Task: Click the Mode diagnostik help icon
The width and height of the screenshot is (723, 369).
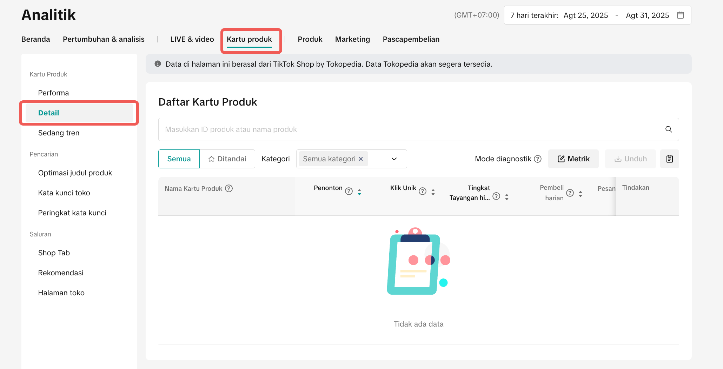Action: pos(537,159)
